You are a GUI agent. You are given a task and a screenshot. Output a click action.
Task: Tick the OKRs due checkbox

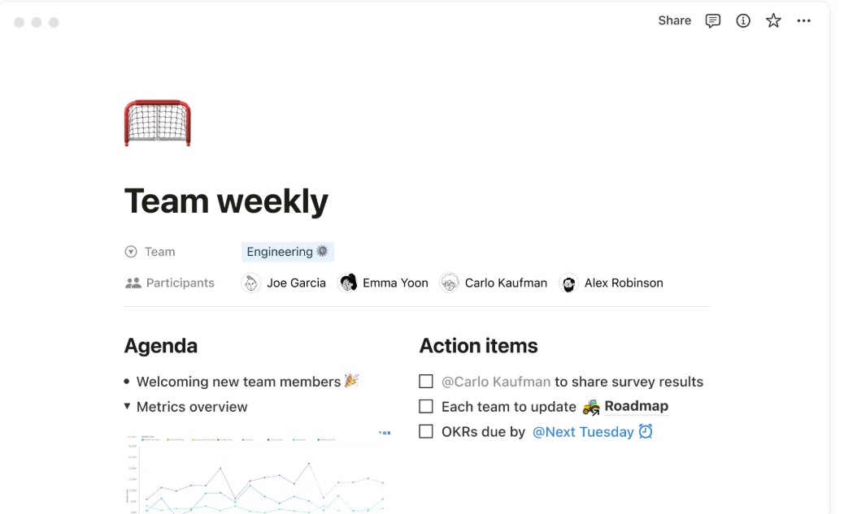click(426, 432)
